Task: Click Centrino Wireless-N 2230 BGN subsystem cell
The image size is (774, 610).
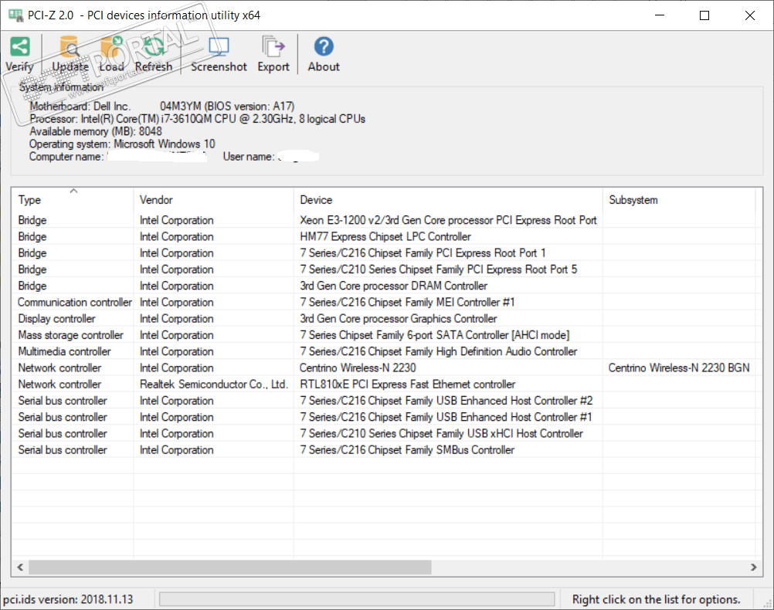Action: pyautogui.click(x=679, y=368)
